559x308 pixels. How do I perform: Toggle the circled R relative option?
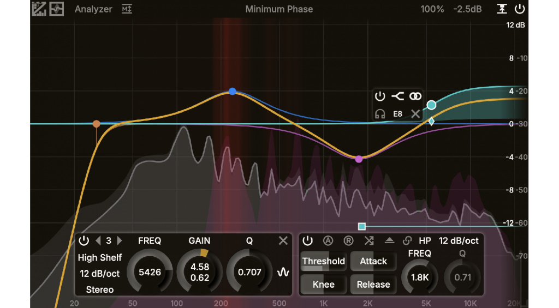click(x=348, y=241)
